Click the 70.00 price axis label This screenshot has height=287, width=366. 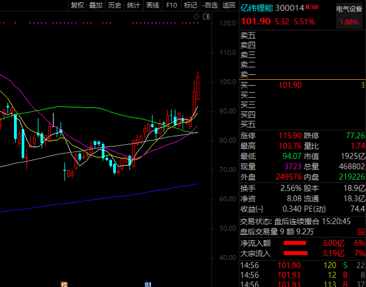click(x=228, y=170)
